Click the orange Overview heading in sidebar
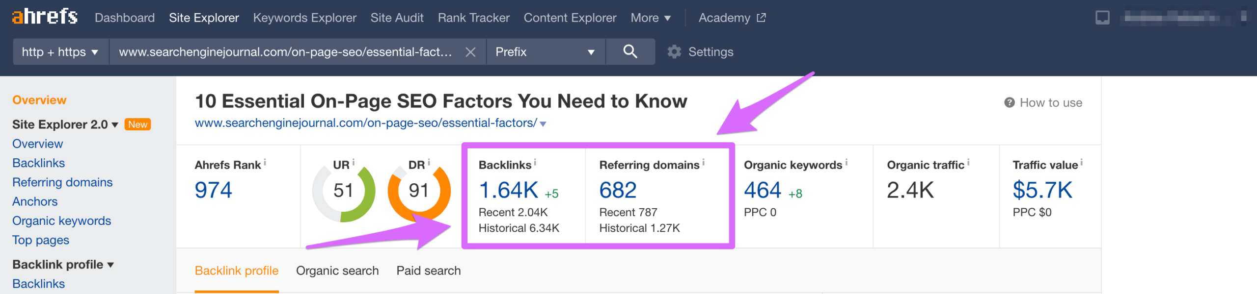 39,100
